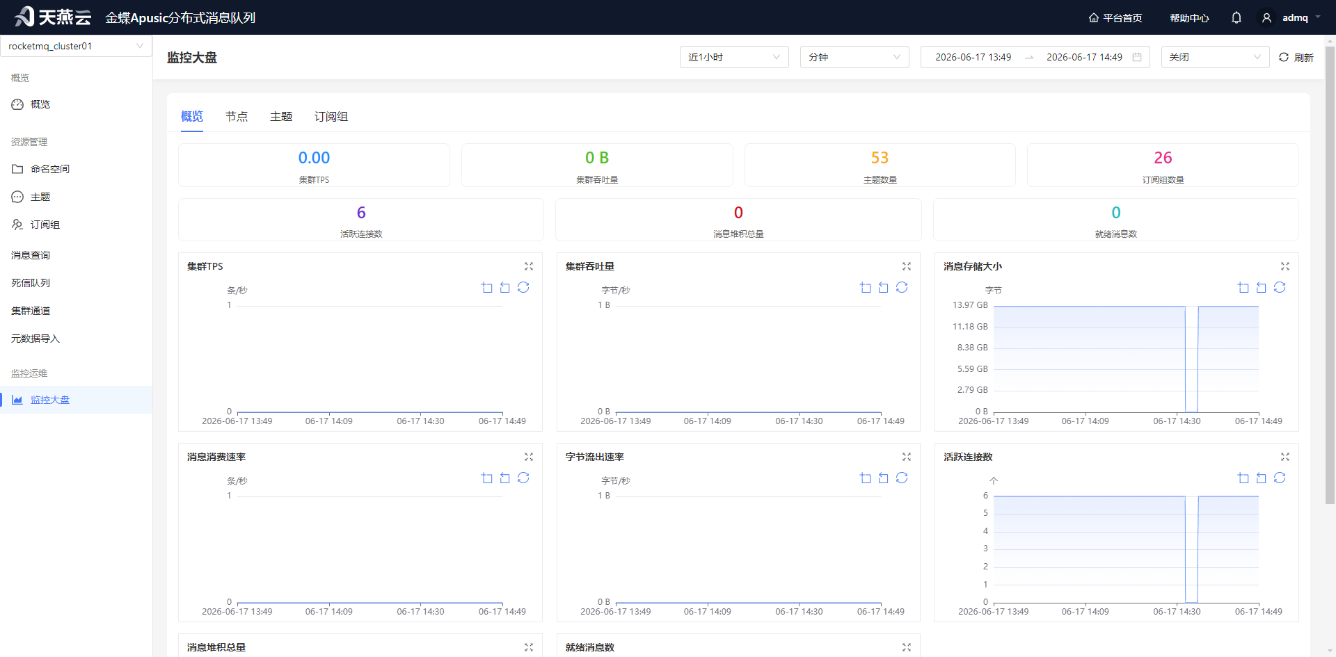
Task: Refresh the 集群吞吐量 chart
Action: tap(902, 287)
